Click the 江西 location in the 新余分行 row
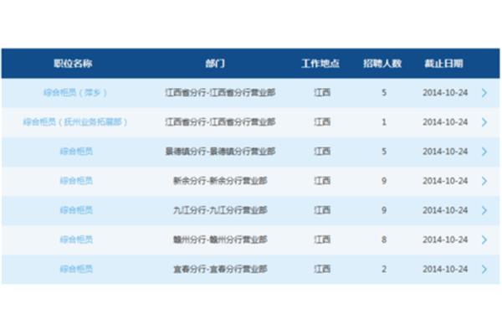Image resolution: width=502 pixels, height=335 pixels. pos(322,181)
